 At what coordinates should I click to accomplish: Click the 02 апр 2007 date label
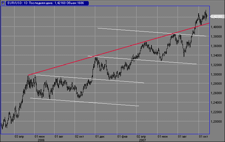coord(142,137)
